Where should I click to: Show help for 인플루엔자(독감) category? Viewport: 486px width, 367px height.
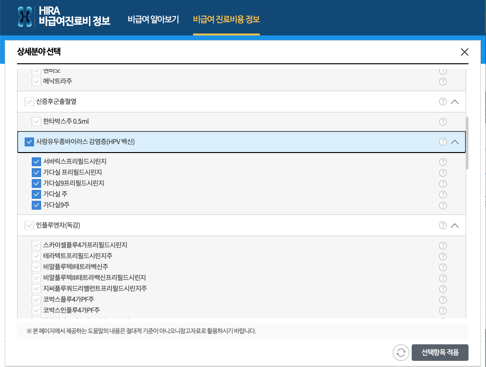click(442, 225)
